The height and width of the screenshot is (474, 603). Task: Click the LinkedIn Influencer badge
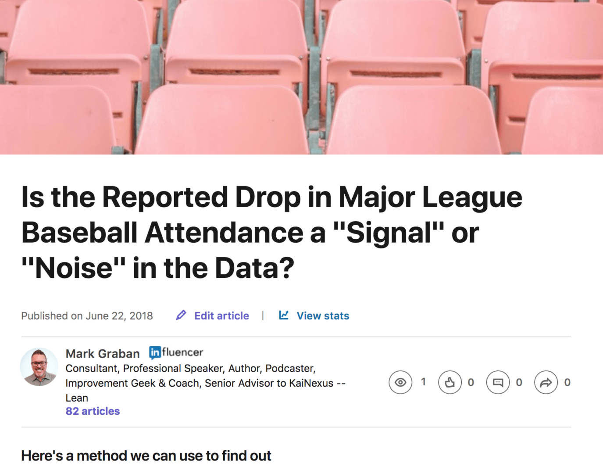click(176, 352)
